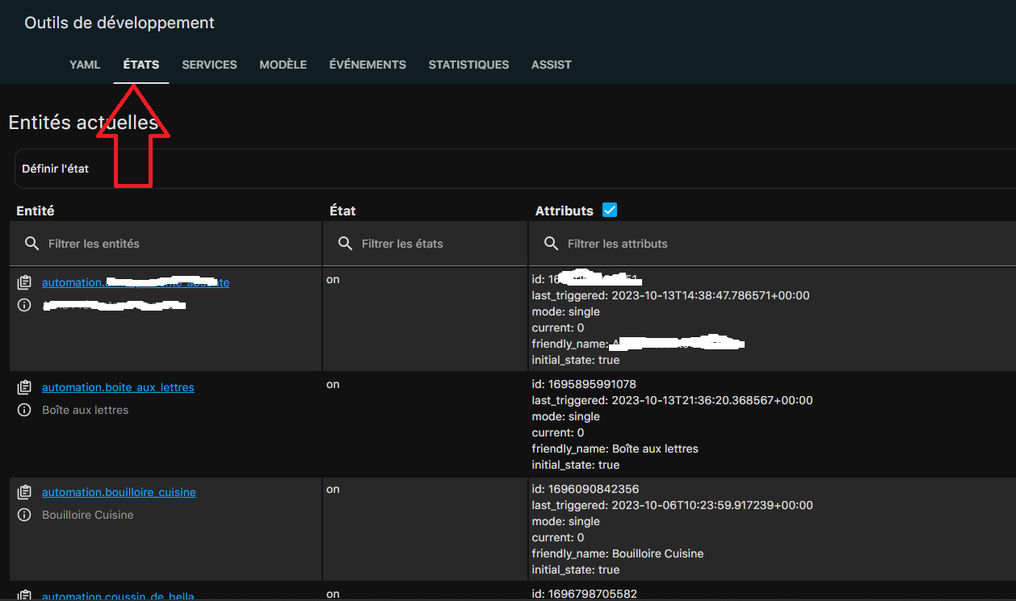
Task: Click the search icon in attributes filter
Action: tap(552, 244)
